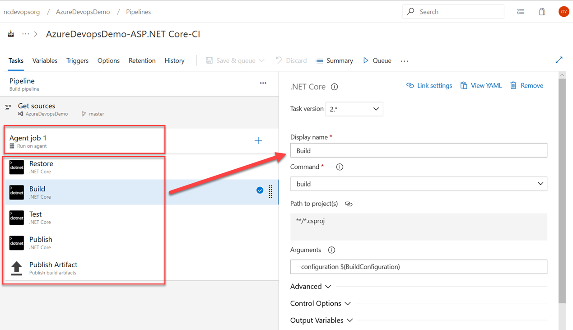The image size is (573, 330).
Task: Go to ncdevopsorg in breadcrumb
Action: point(22,12)
